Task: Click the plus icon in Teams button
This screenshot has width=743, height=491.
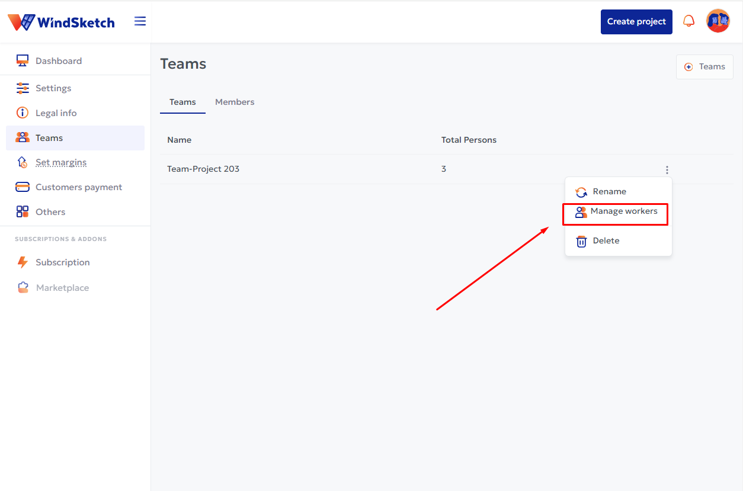Action: coord(688,67)
